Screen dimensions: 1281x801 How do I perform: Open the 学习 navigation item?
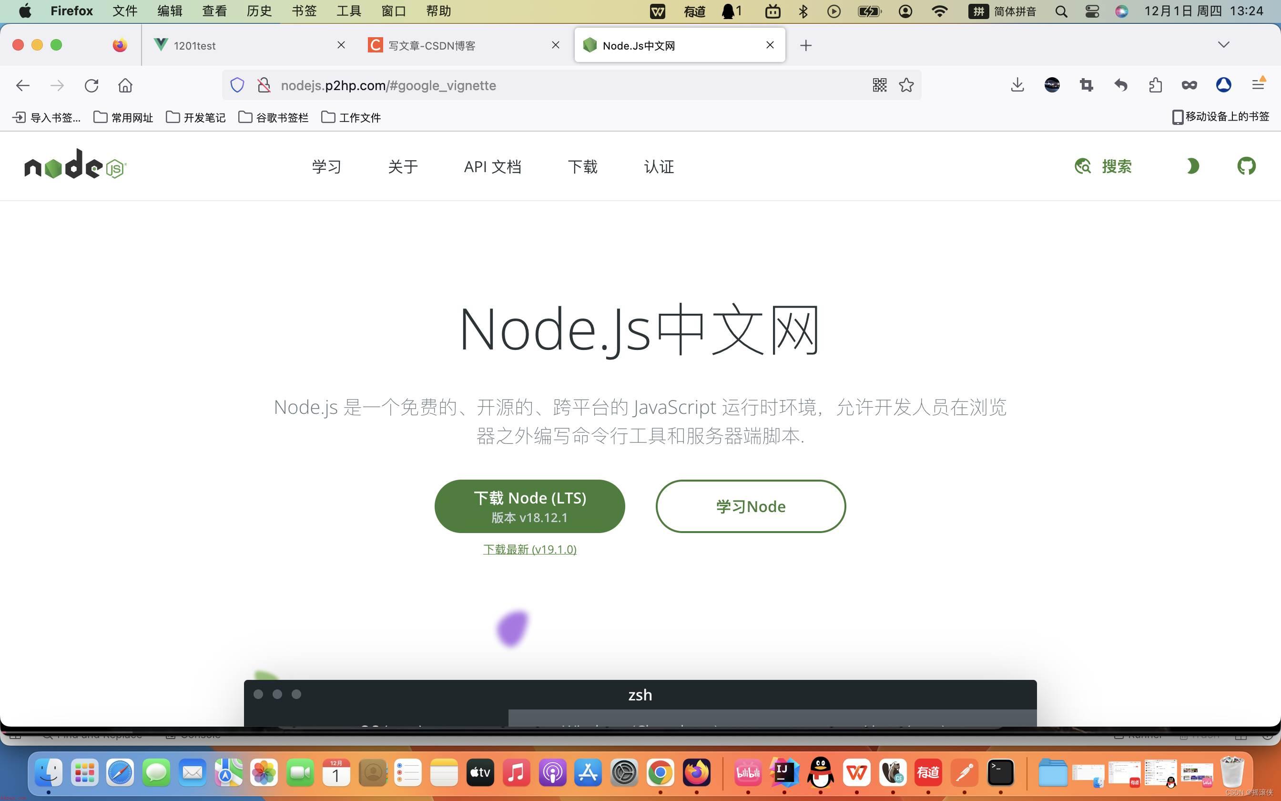(326, 167)
